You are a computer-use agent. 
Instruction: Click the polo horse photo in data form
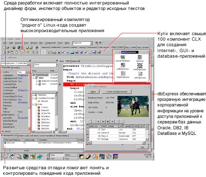tap(133, 106)
